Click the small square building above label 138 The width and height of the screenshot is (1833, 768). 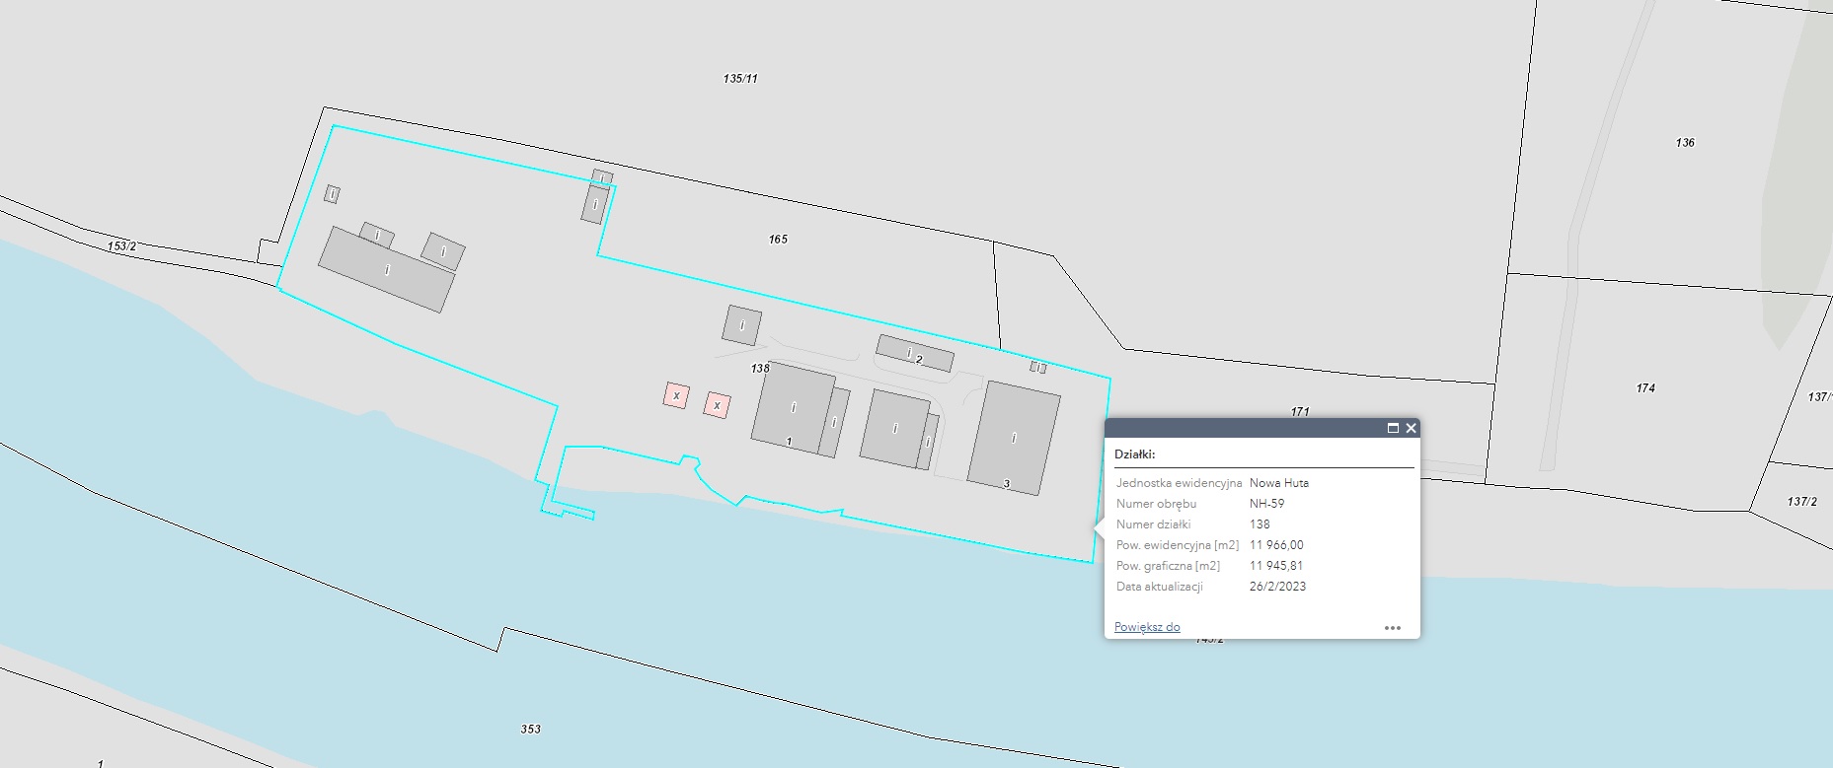pos(742,325)
